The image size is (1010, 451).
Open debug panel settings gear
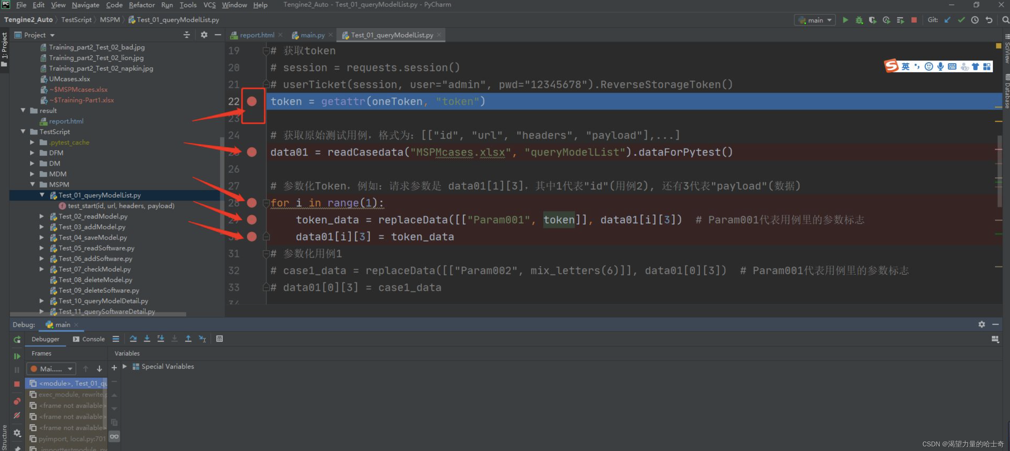point(981,325)
